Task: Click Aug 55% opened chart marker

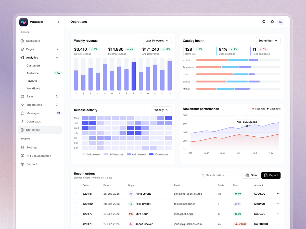Action: pos(247,126)
